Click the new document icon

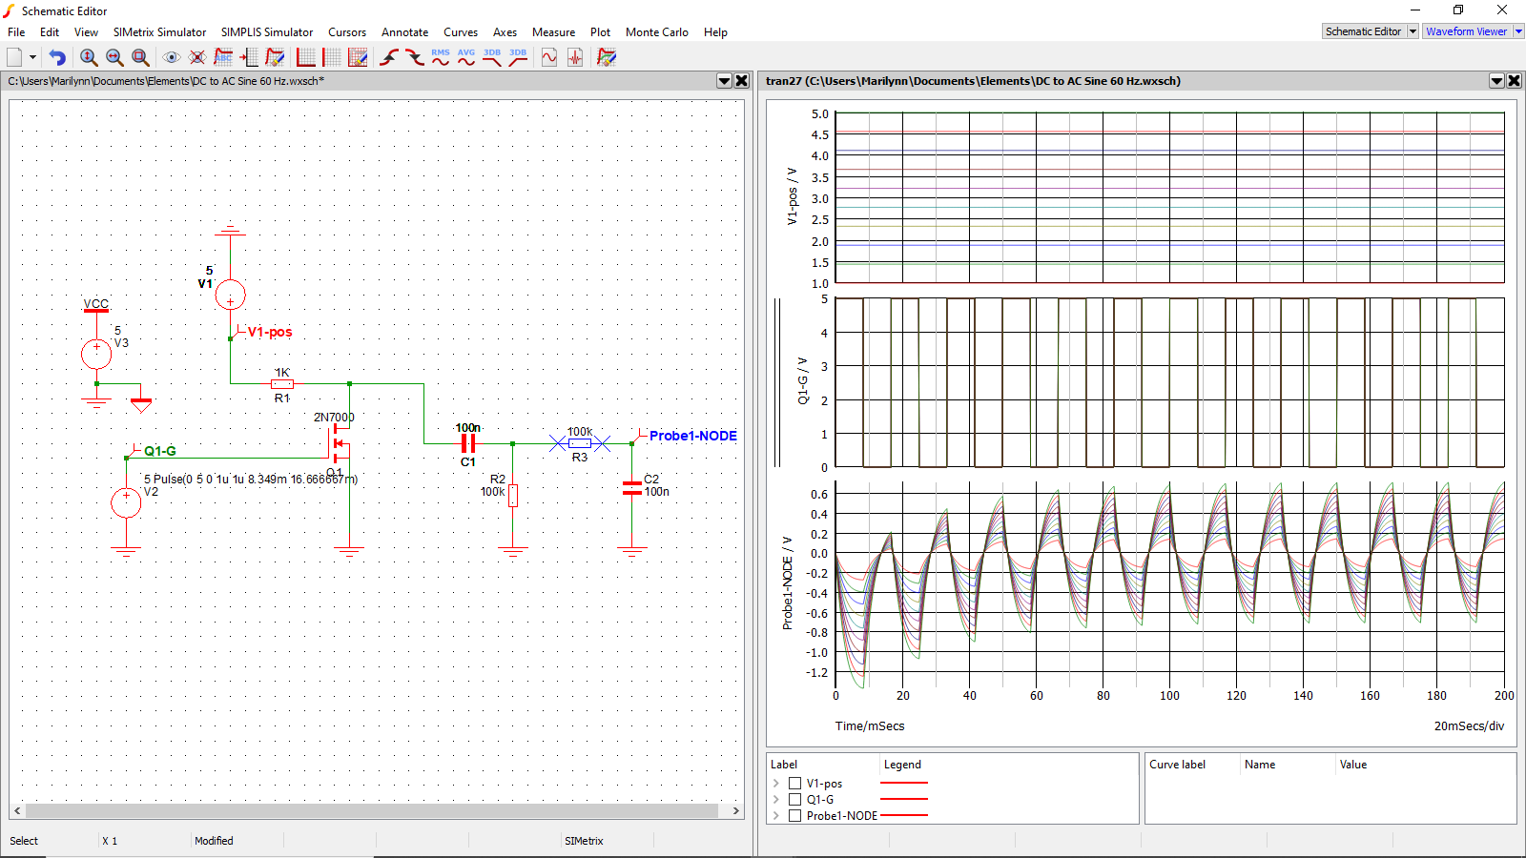(x=14, y=57)
